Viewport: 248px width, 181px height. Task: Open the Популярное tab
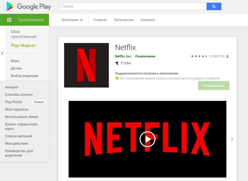pyautogui.click(x=124, y=20)
